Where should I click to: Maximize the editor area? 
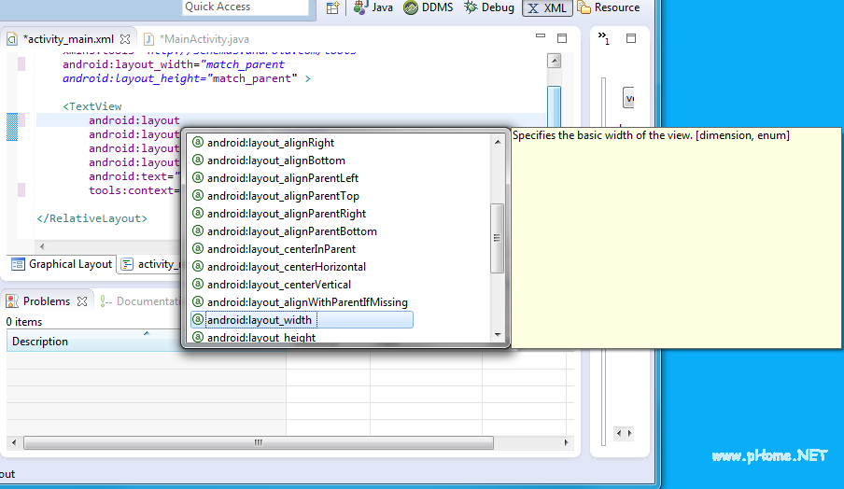tap(562, 38)
